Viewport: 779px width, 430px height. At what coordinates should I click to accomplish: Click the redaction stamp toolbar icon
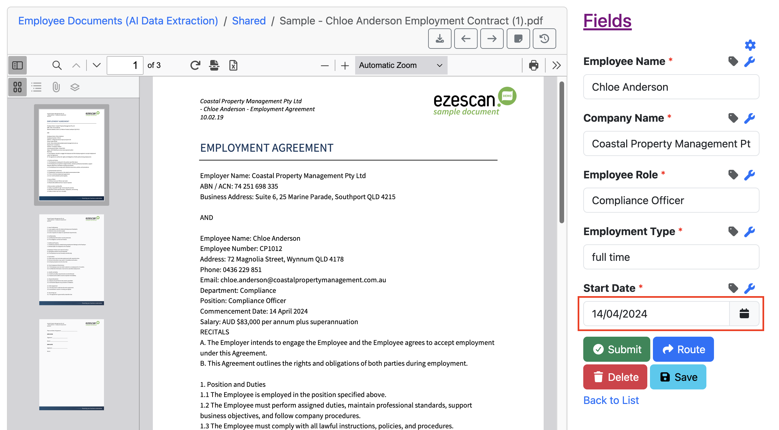pos(214,65)
